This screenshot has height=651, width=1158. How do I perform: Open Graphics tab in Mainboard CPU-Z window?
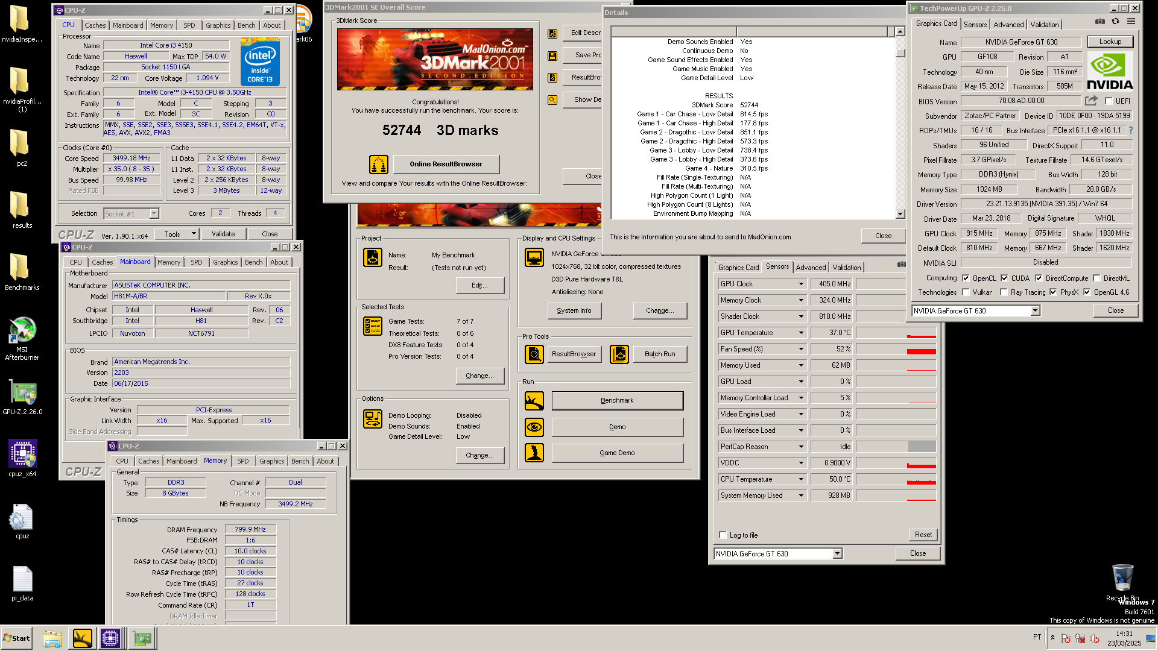(x=225, y=262)
